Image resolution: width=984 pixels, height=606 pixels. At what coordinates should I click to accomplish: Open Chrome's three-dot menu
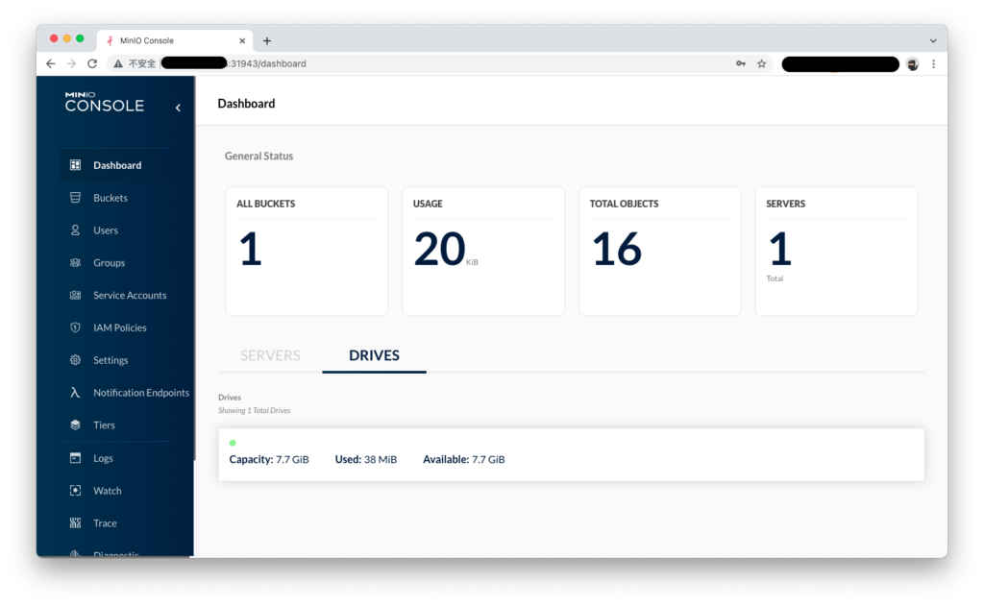pyautogui.click(x=933, y=63)
